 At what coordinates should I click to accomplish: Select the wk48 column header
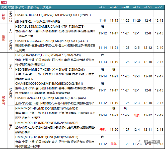click(x=125, y=7)
